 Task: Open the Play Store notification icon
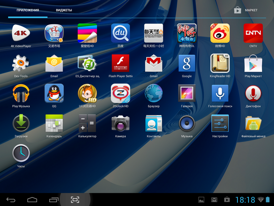click(x=227, y=199)
